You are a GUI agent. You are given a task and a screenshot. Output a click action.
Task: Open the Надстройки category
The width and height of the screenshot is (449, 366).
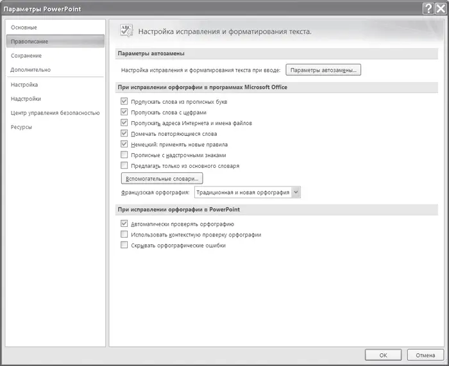(x=26, y=99)
